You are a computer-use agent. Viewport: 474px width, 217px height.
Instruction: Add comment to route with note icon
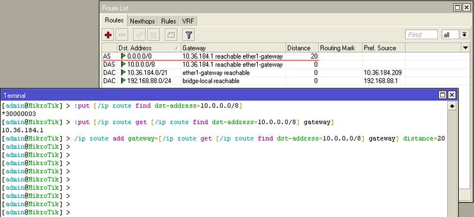[171, 35]
